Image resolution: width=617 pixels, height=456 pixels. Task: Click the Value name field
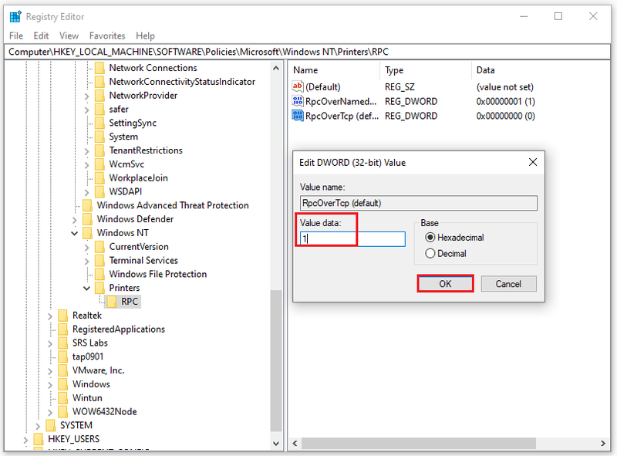[418, 203]
